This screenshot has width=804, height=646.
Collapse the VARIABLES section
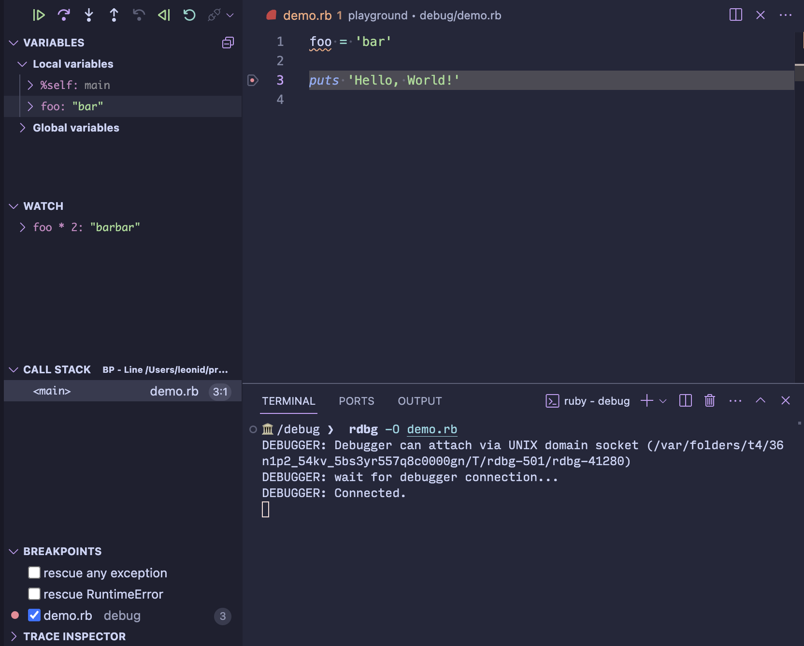[14, 43]
